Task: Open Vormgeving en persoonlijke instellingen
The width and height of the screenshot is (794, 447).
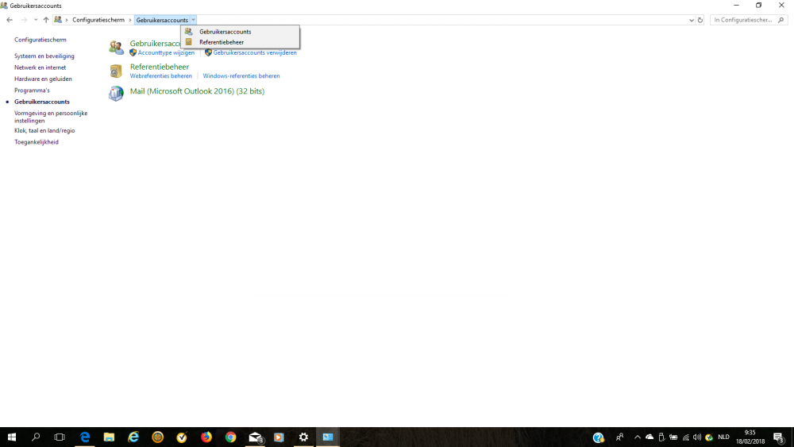Action: coord(51,117)
